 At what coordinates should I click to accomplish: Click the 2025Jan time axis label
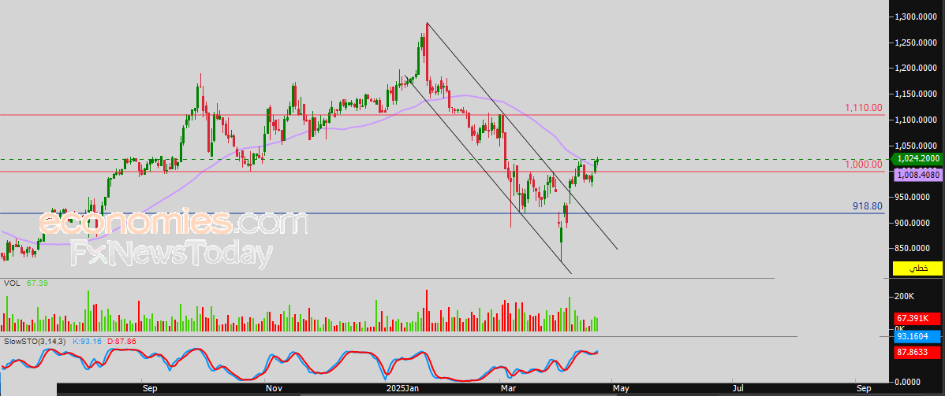point(401,389)
